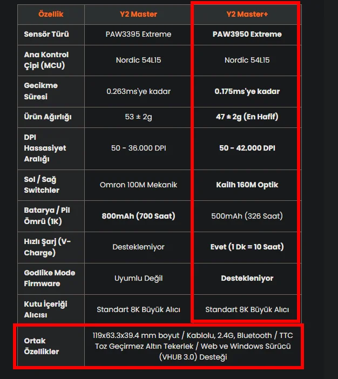Click the Özellik column header
The image size is (338, 379).
51,14
